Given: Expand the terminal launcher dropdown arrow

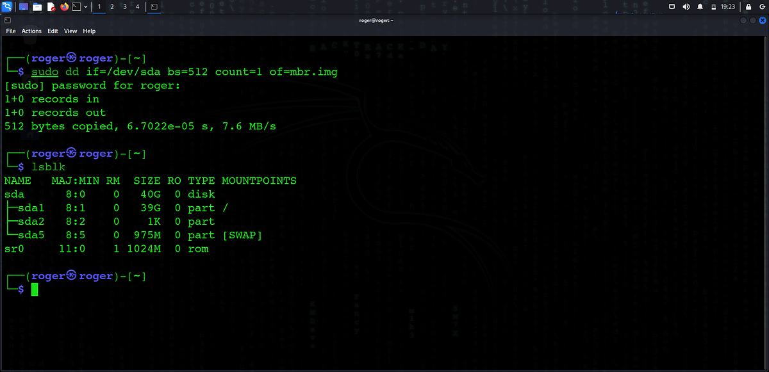Looking at the screenshot, I should [86, 6].
